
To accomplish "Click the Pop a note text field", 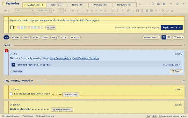I will [x=96, y=20].
